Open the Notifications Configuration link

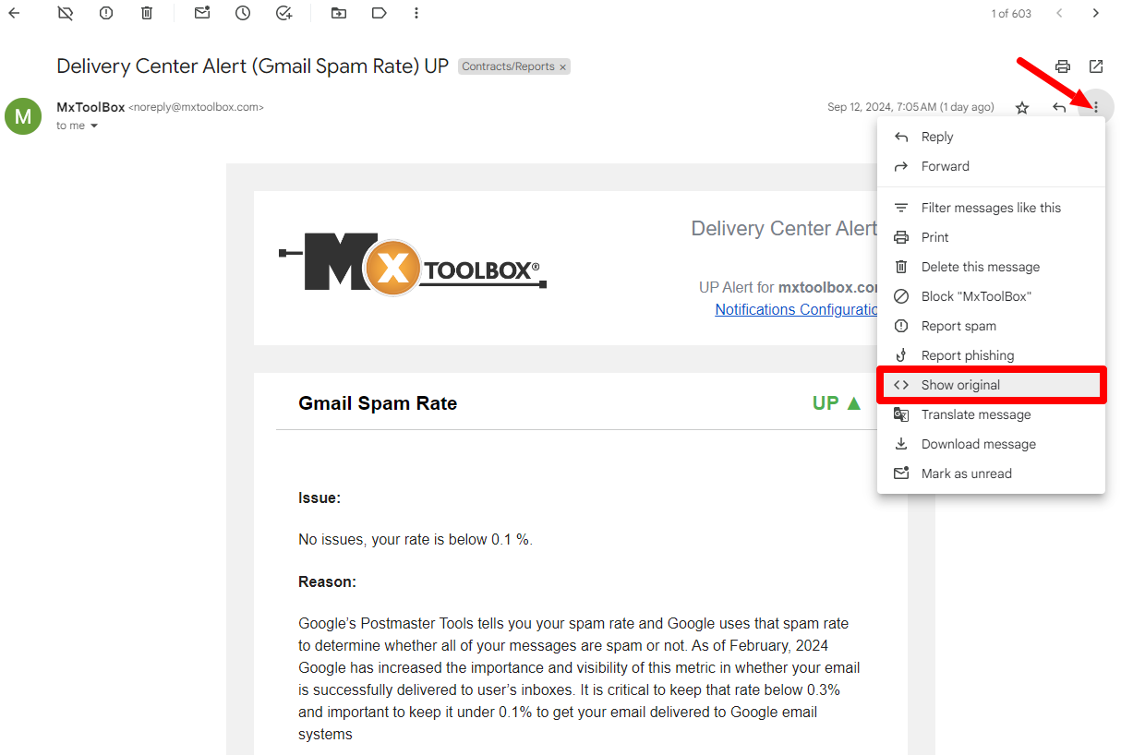[796, 310]
